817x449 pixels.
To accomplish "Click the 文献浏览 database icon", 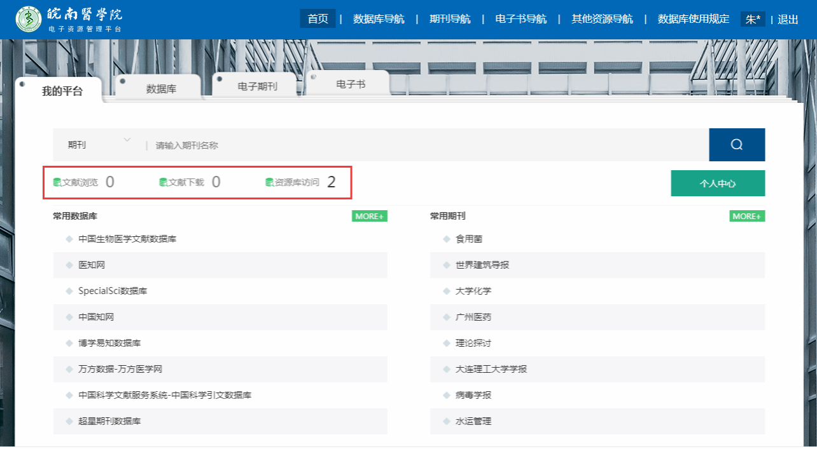I will [x=57, y=183].
